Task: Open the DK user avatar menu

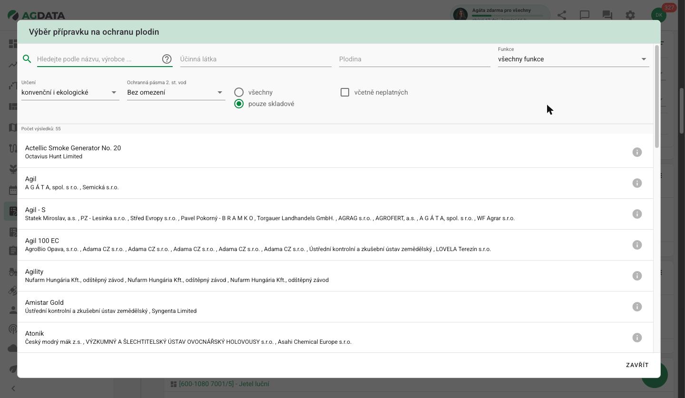Action: (x=659, y=15)
